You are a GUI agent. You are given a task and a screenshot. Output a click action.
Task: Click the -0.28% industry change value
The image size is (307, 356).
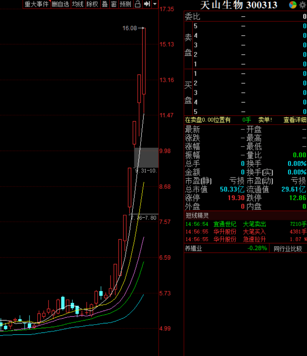point(257,248)
